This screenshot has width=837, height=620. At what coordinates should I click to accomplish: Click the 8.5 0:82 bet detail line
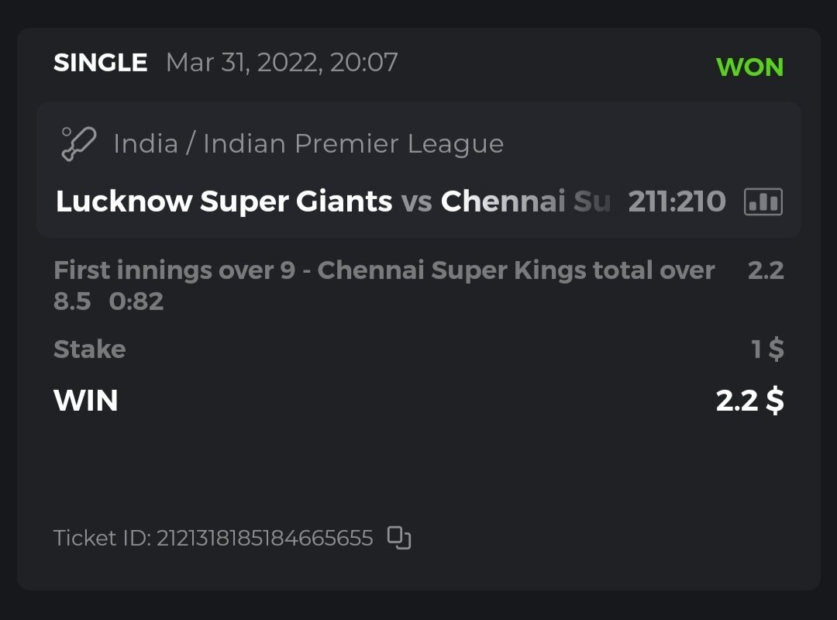[x=108, y=301]
